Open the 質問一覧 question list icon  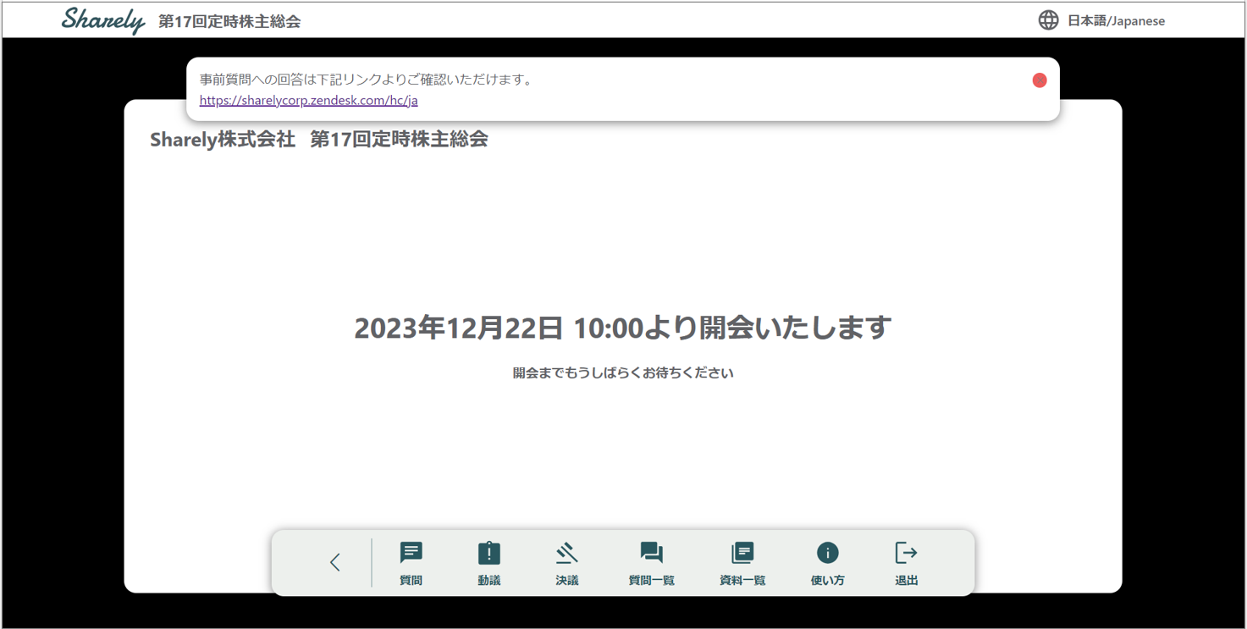pyautogui.click(x=651, y=554)
